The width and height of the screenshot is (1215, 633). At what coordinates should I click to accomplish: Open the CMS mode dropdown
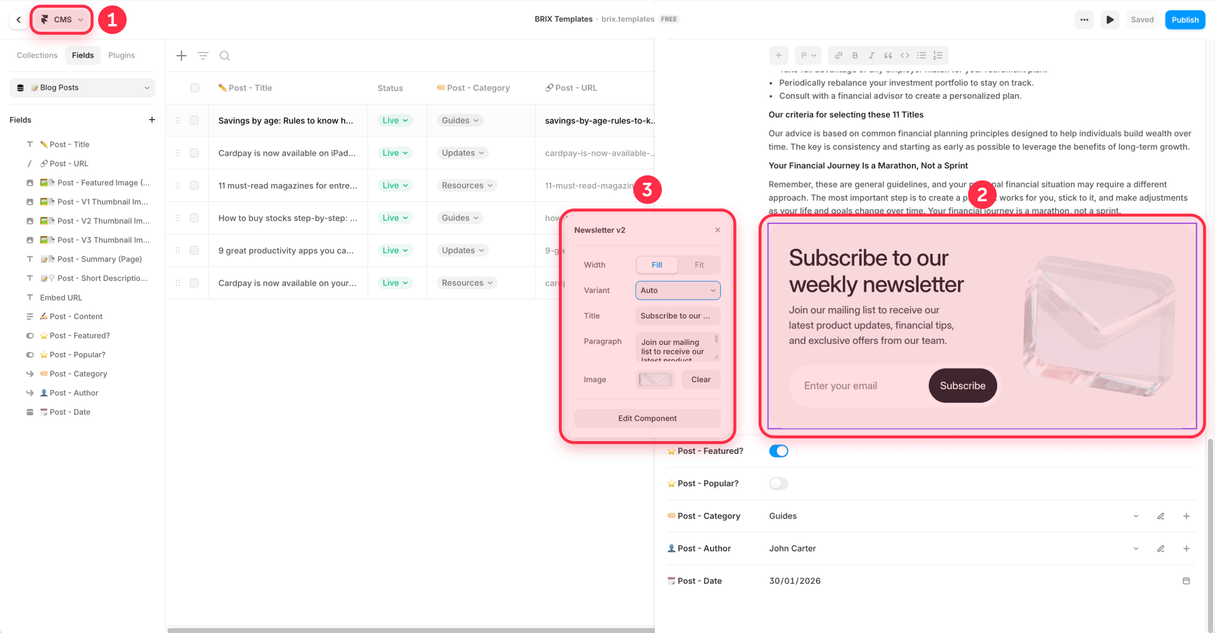pos(62,20)
